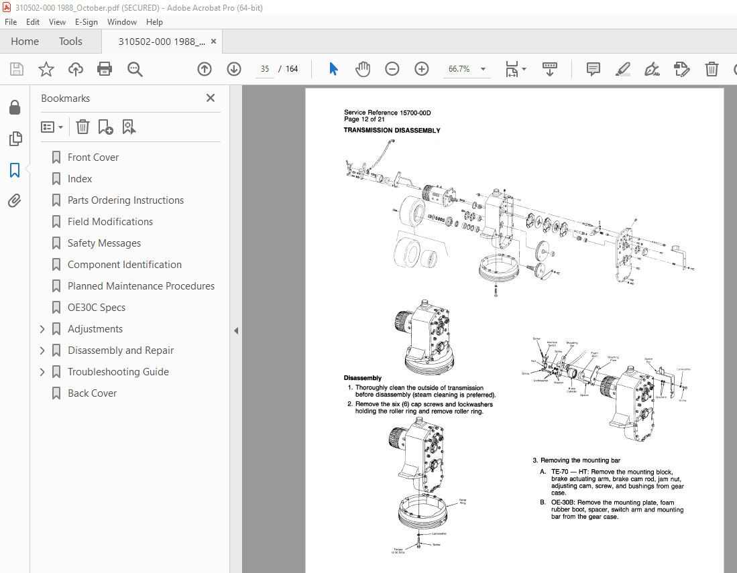Select the Highlight text tool

[x=622, y=68]
